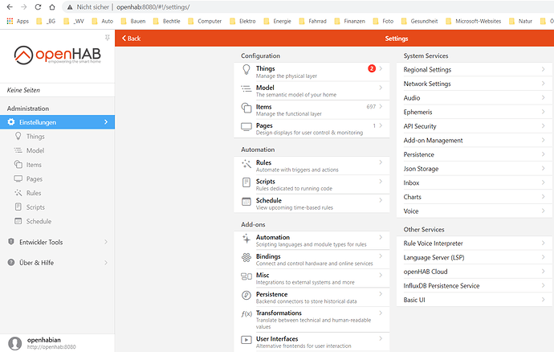Reload the page with browser refresh
The width and height of the screenshot is (554, 352).
38,7
